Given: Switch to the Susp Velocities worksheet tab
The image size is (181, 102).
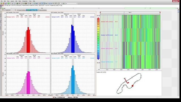Looking at the screenshot, I should (x=42, y=10).
